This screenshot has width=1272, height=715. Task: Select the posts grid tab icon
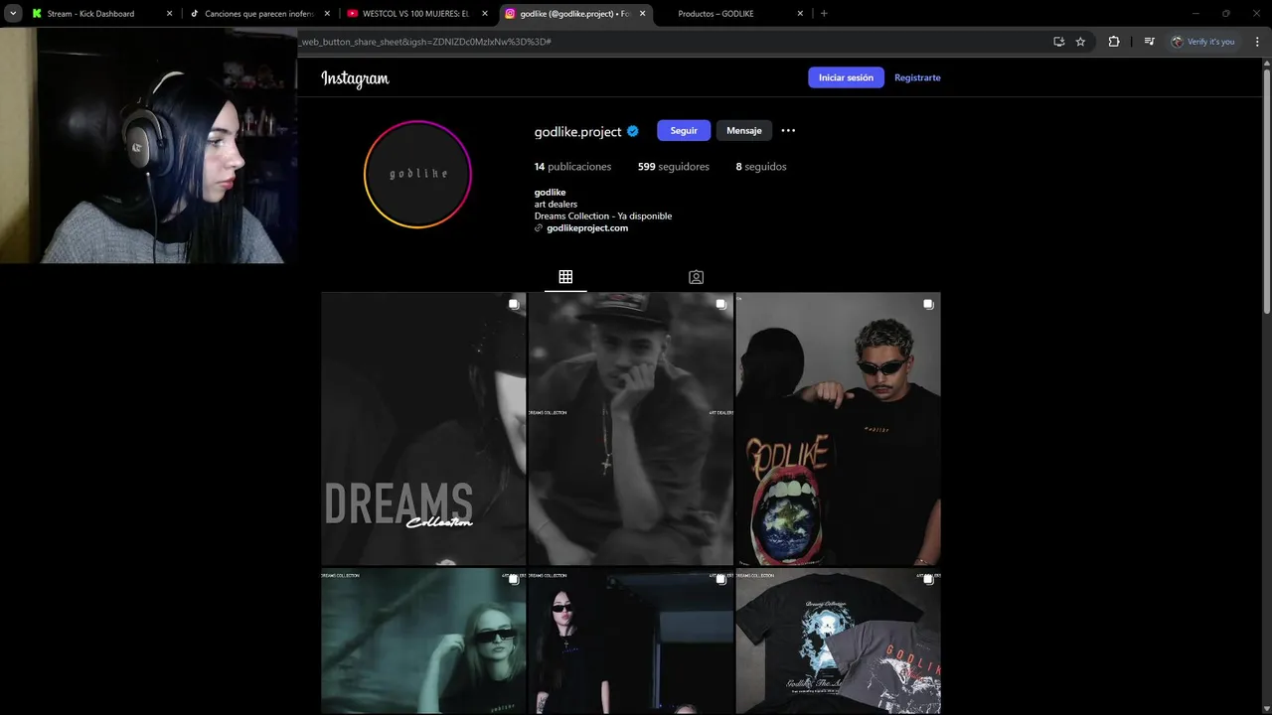565,277
